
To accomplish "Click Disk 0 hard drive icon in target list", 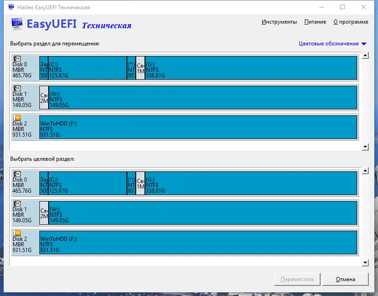I will 17,174.
